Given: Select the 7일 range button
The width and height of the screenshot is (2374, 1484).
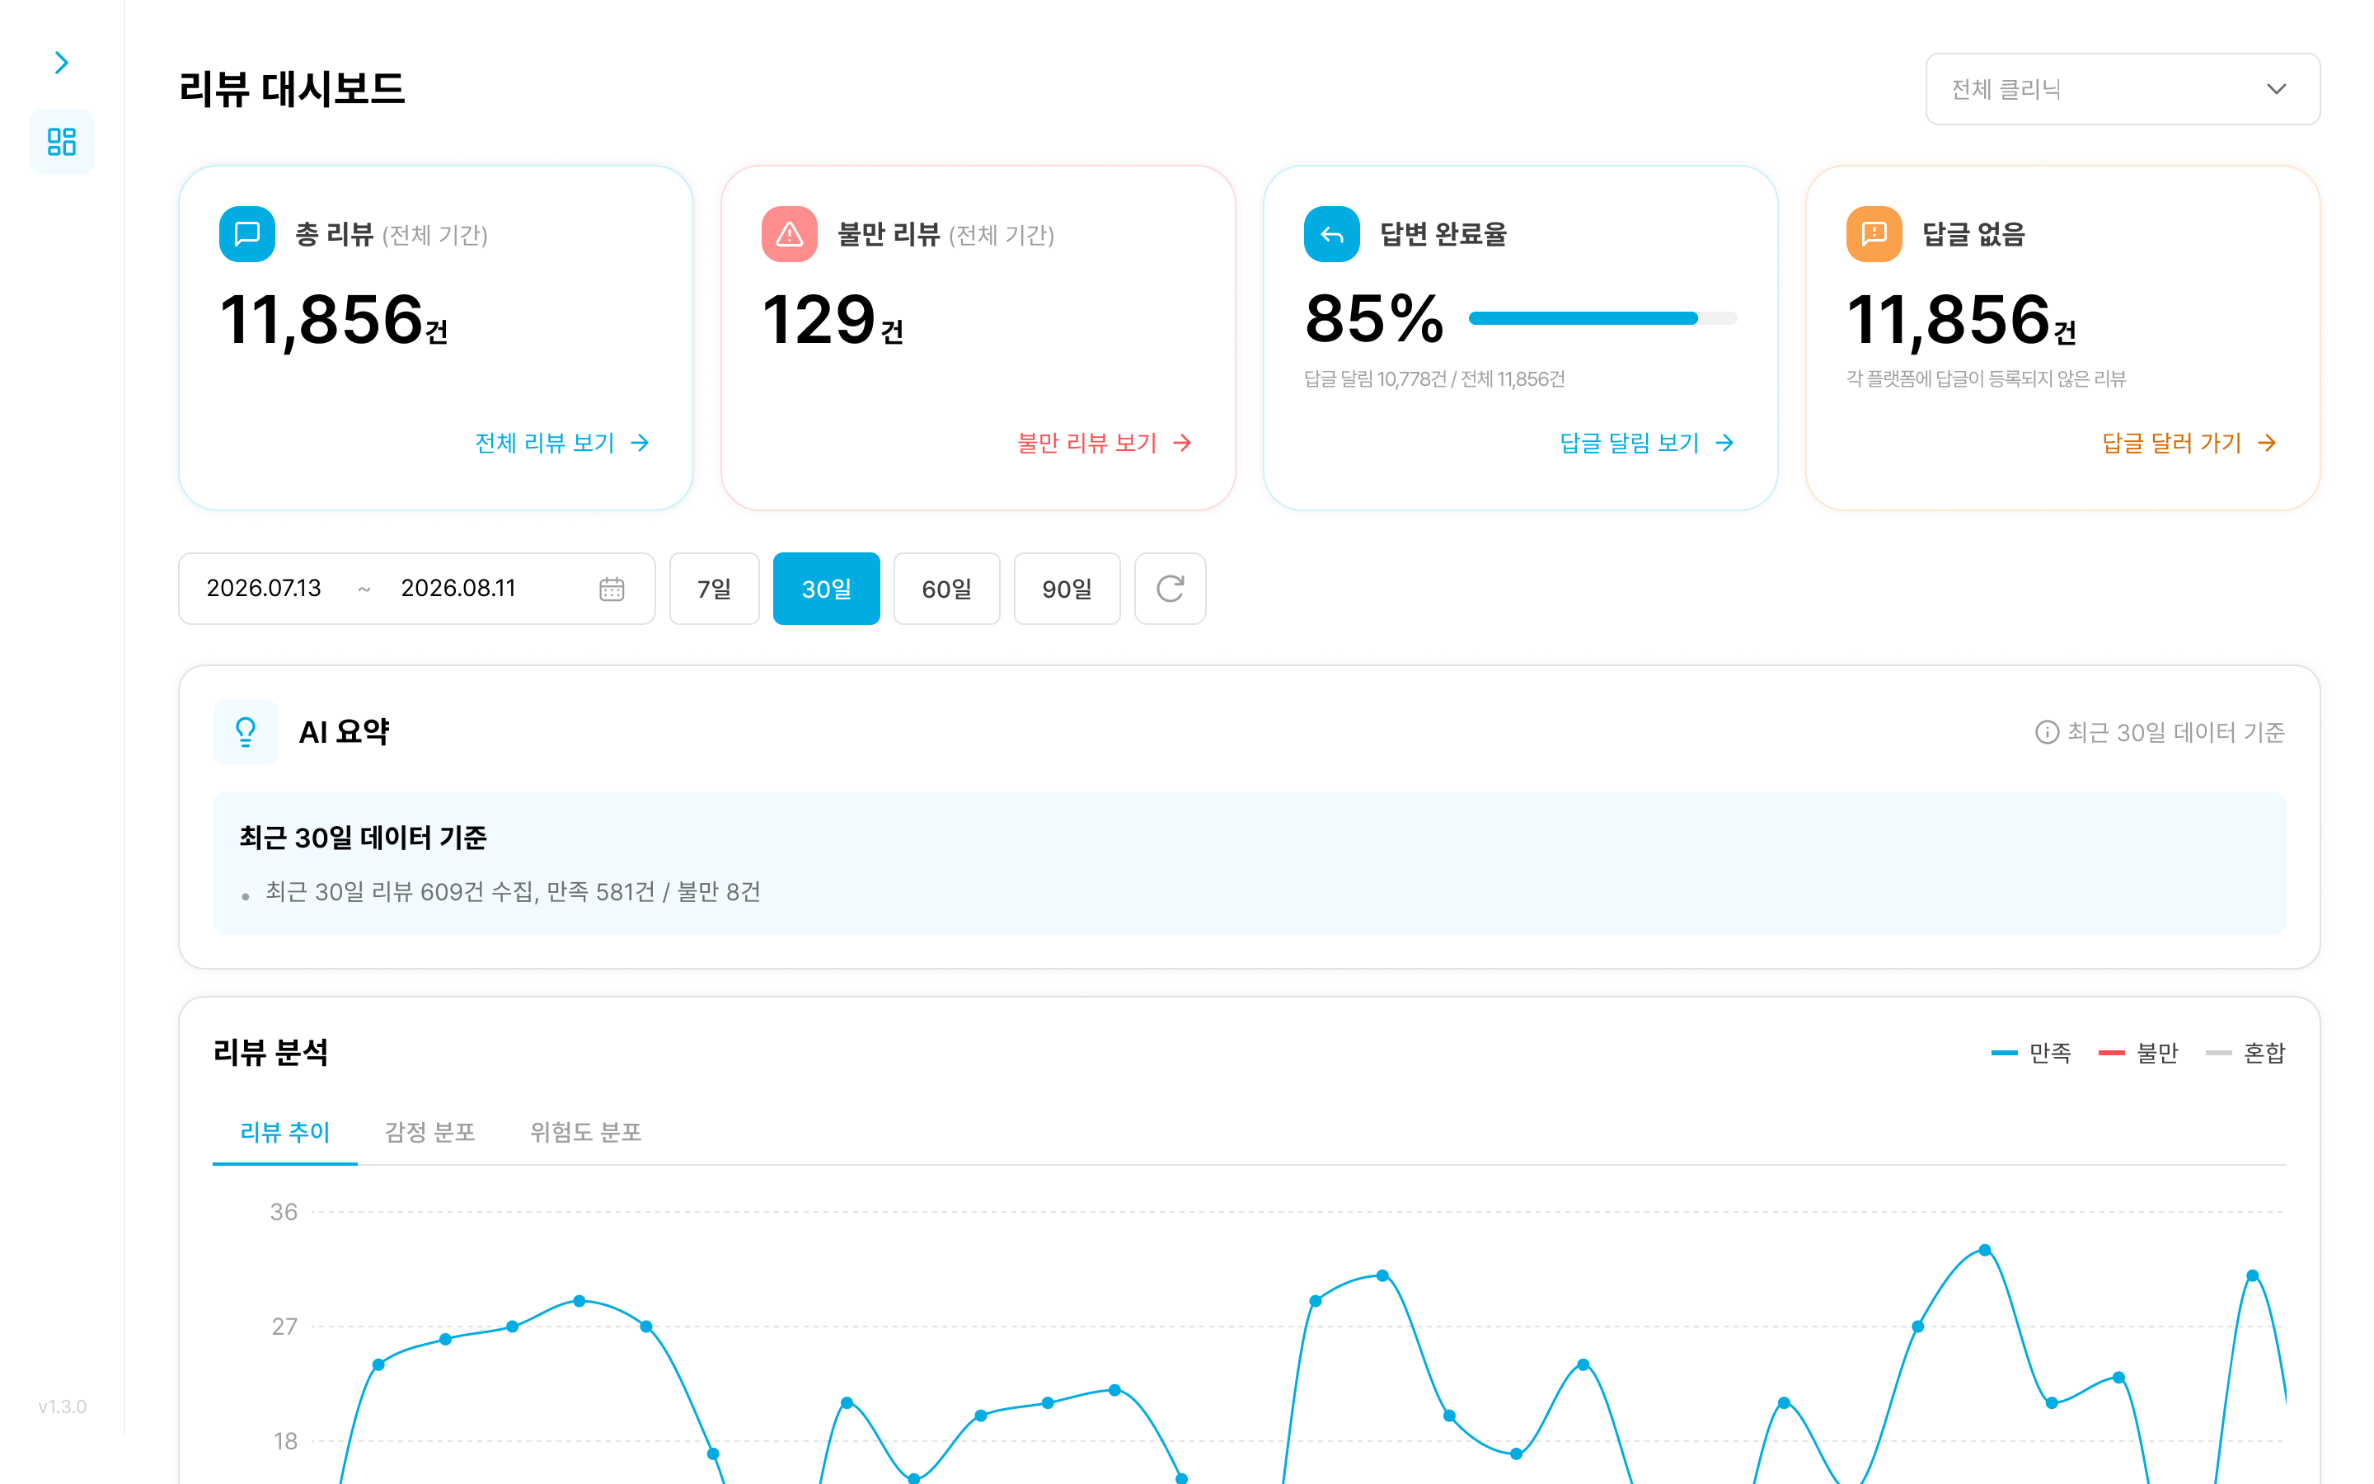Looking at the screenshot, I should pos(714,589).
